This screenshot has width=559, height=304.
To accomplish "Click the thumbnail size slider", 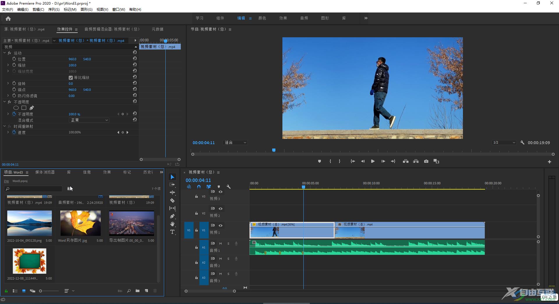I will [x=49, y=291].
